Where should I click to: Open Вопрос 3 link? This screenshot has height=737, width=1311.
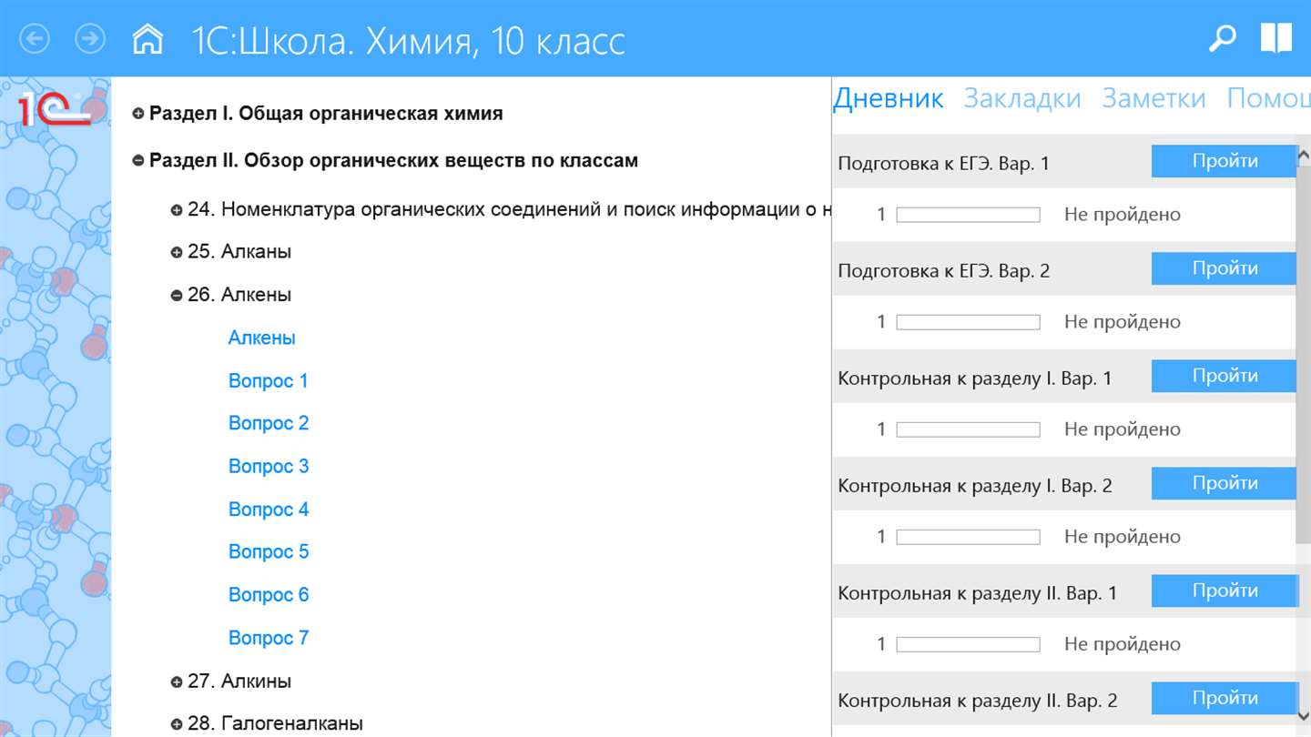click(x=269, y=466)
